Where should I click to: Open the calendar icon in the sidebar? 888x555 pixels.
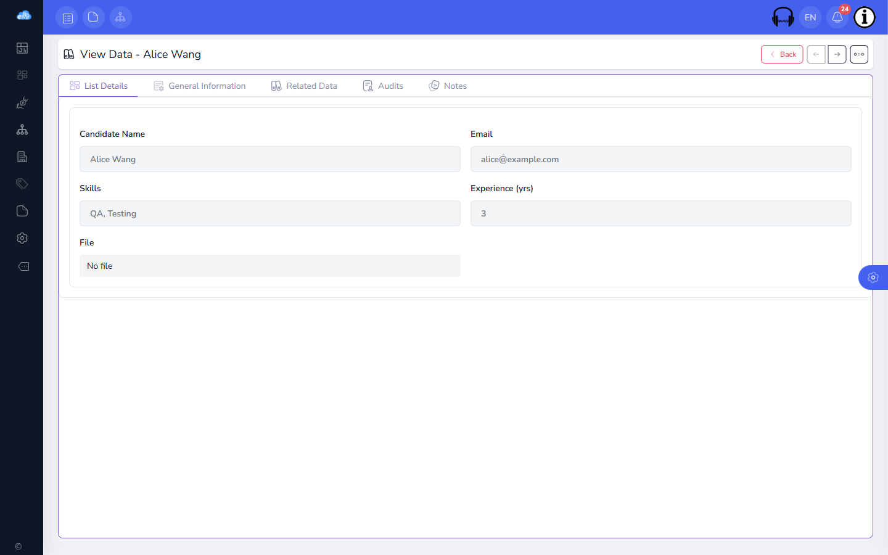point(22,48)
